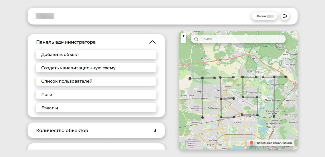
Task: Open Добавить объект
Action: point(96,55)
